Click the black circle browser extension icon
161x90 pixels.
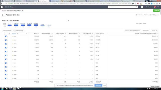(133, 3)
